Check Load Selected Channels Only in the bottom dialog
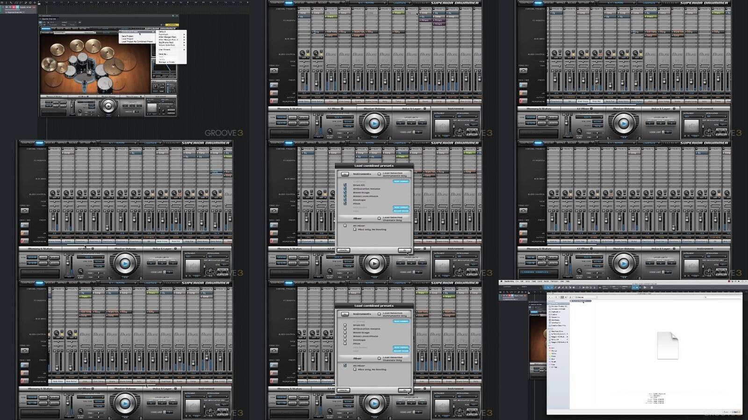Screen dimensions: 748x420 point(379,358)
